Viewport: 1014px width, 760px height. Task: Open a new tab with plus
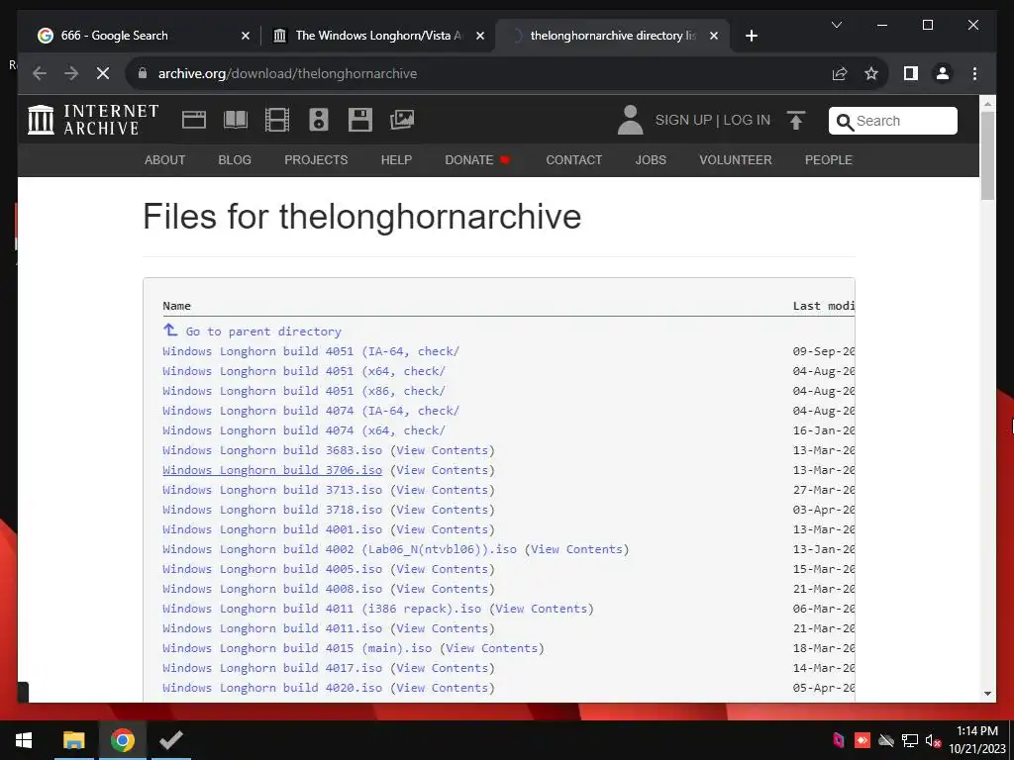click(x=751, y=37)
